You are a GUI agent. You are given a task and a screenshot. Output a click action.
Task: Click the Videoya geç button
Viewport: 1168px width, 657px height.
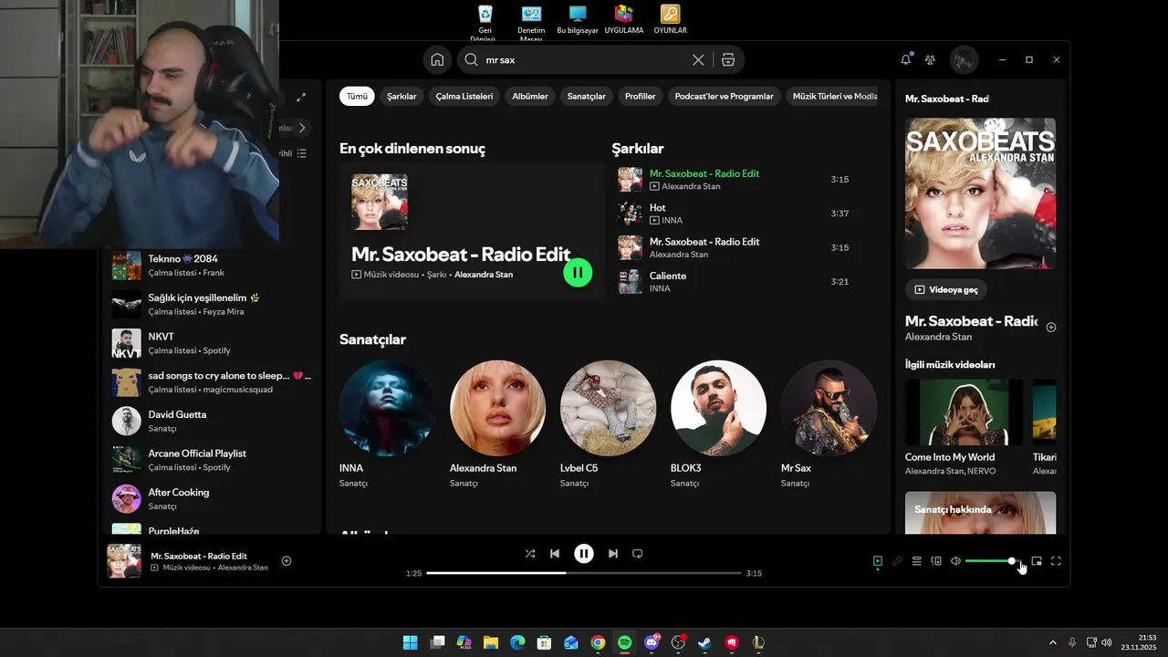tap(946, 289)
